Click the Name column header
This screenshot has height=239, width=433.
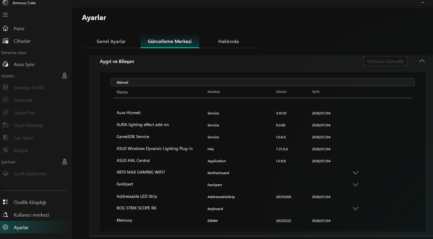122,92
